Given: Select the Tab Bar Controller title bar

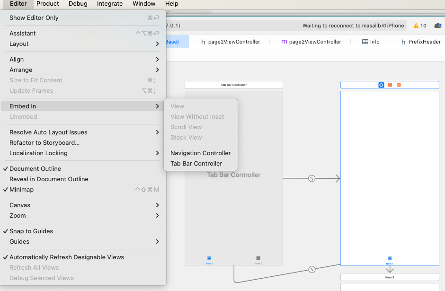Looking at the screenshot, I should click(233, 84).
